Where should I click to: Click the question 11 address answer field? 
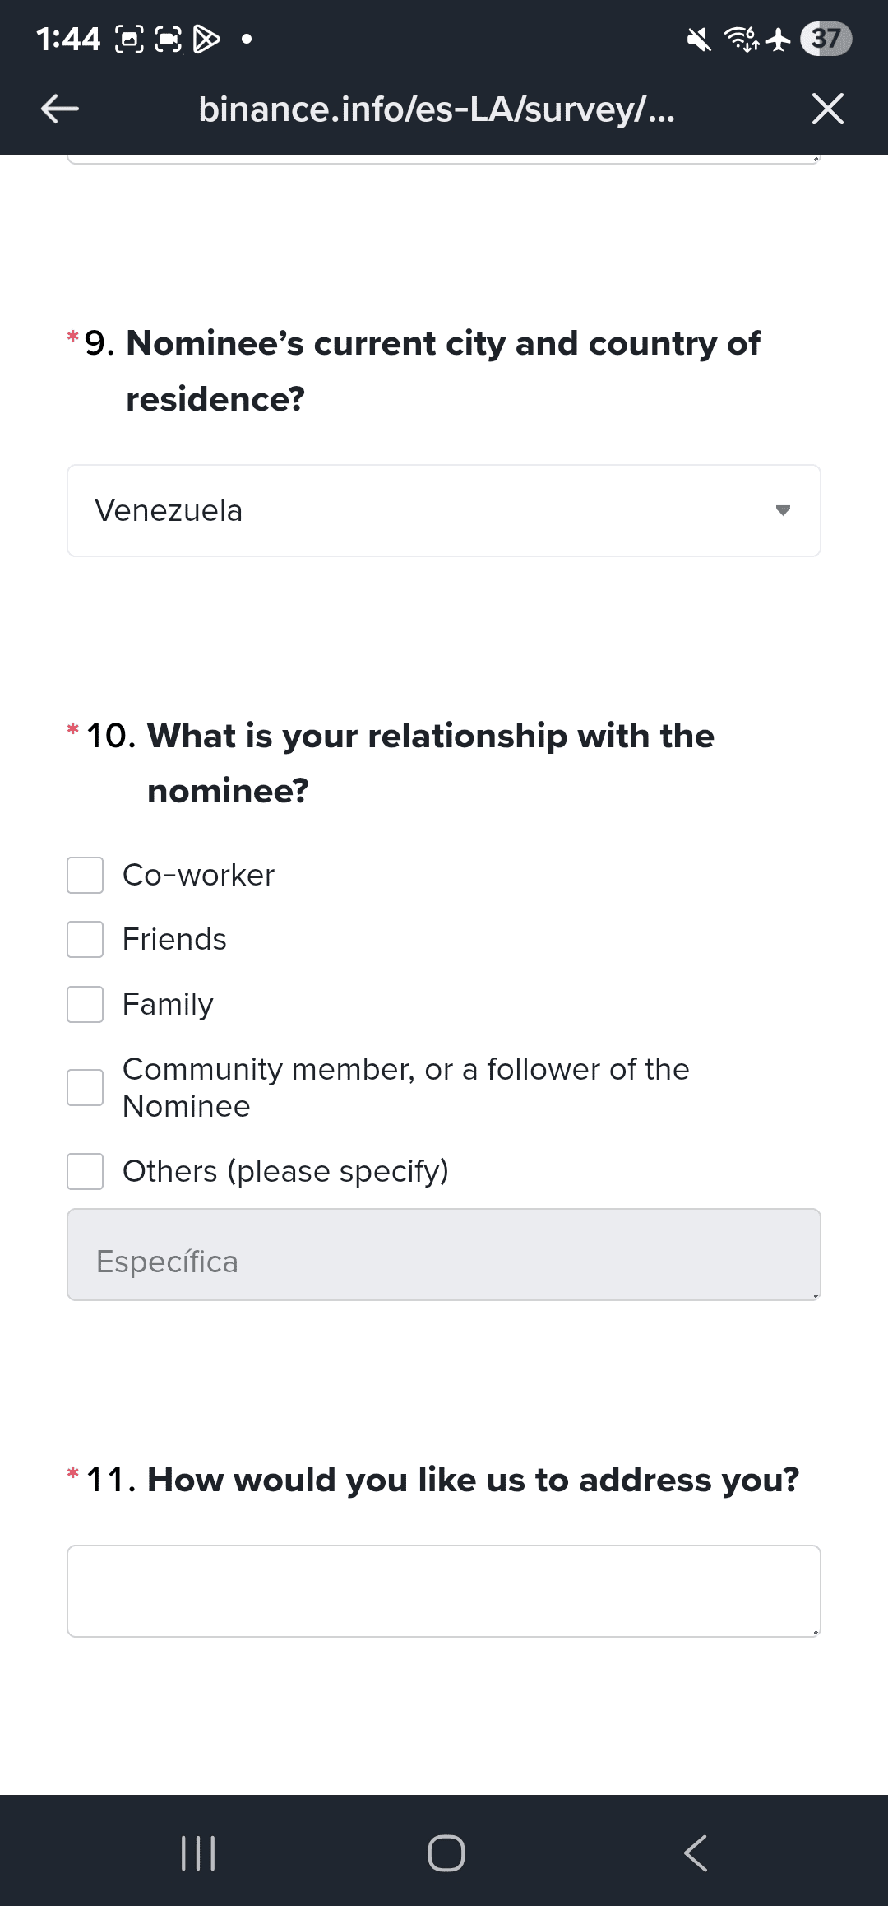point(444,1591)
